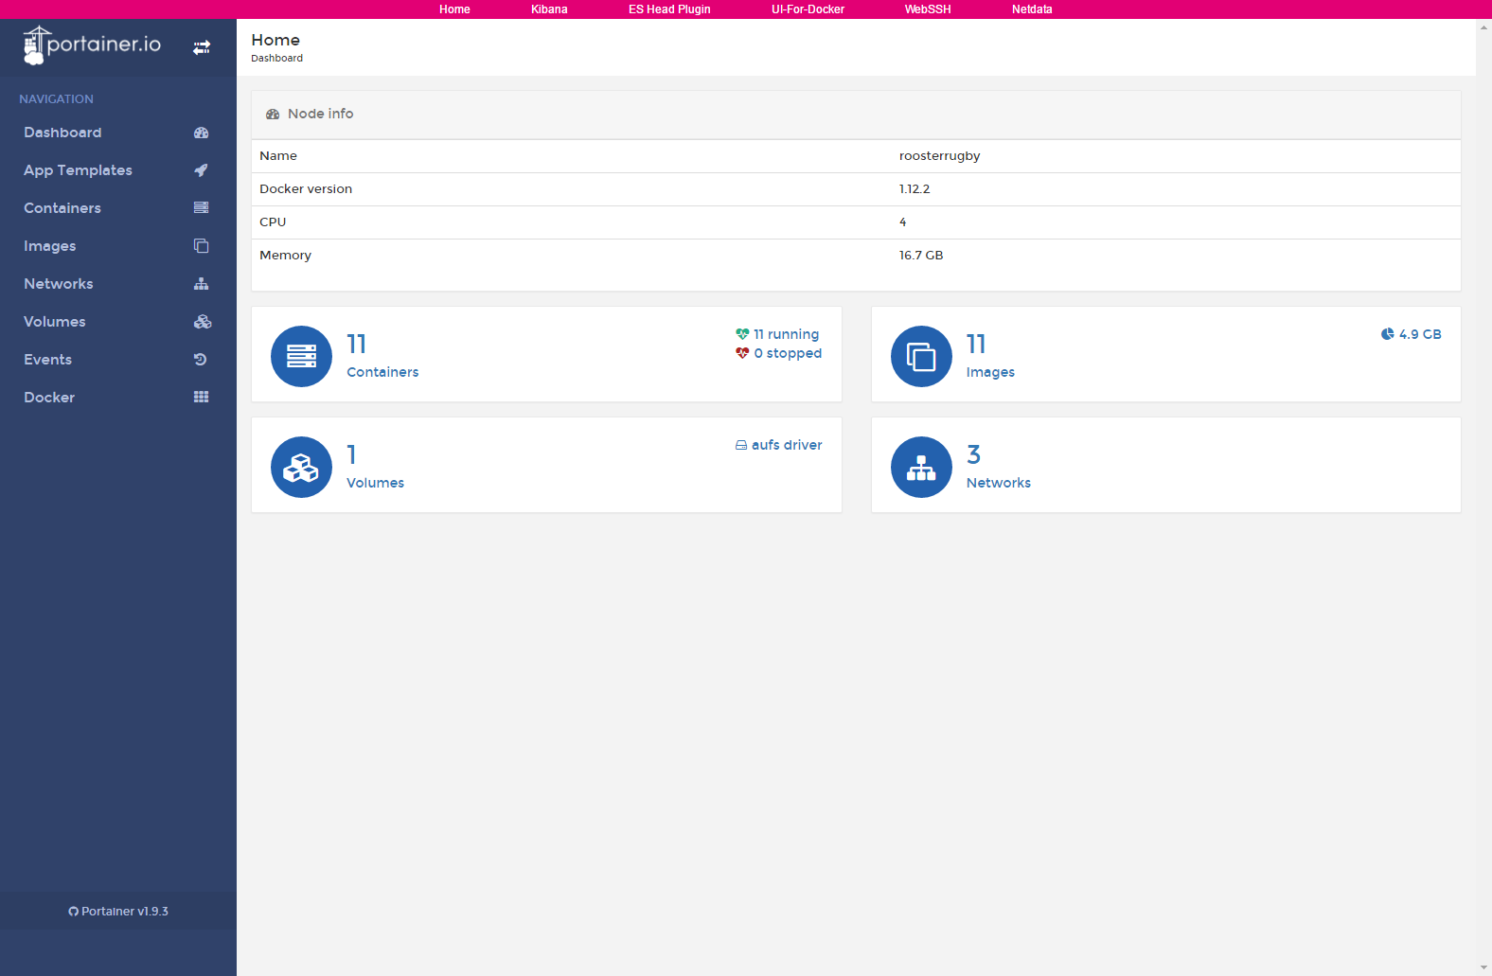The width and height of the screenshot is (1492, 976).
Task: Click the 'Memory' row label
Action: pos(285,256)
